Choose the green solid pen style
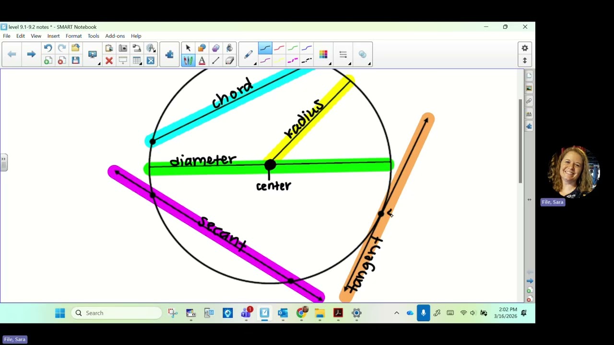This screenshot has width=614, height=345. point(293,48)
